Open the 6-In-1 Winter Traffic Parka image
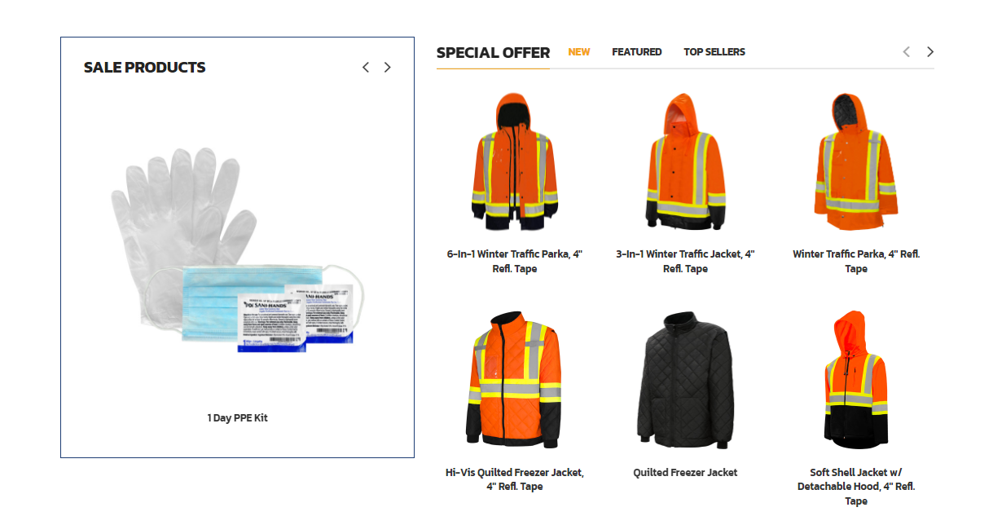 pyautogui.click(x=514, y=162)
